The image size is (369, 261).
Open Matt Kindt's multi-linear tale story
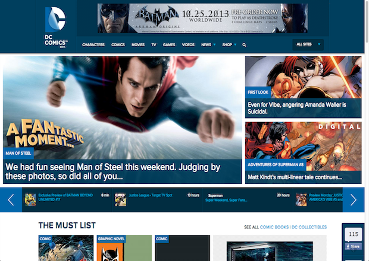tap(295, 177)
